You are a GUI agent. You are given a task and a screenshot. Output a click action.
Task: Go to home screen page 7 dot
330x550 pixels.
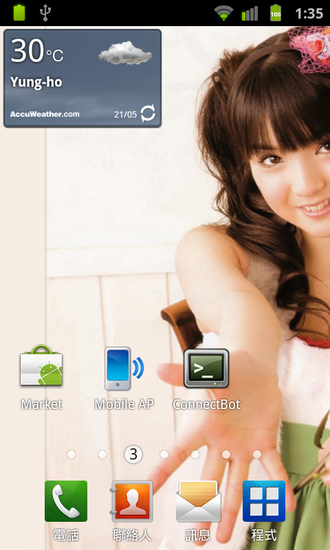point(257,454)
